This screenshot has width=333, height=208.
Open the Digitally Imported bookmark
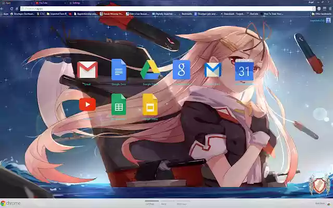tap(164, 14)
